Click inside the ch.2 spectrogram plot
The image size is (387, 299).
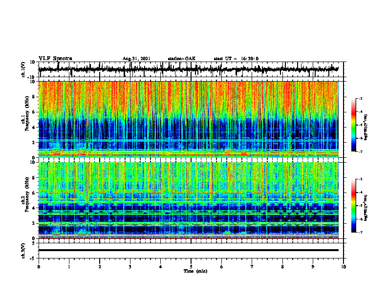coord(189,200)
